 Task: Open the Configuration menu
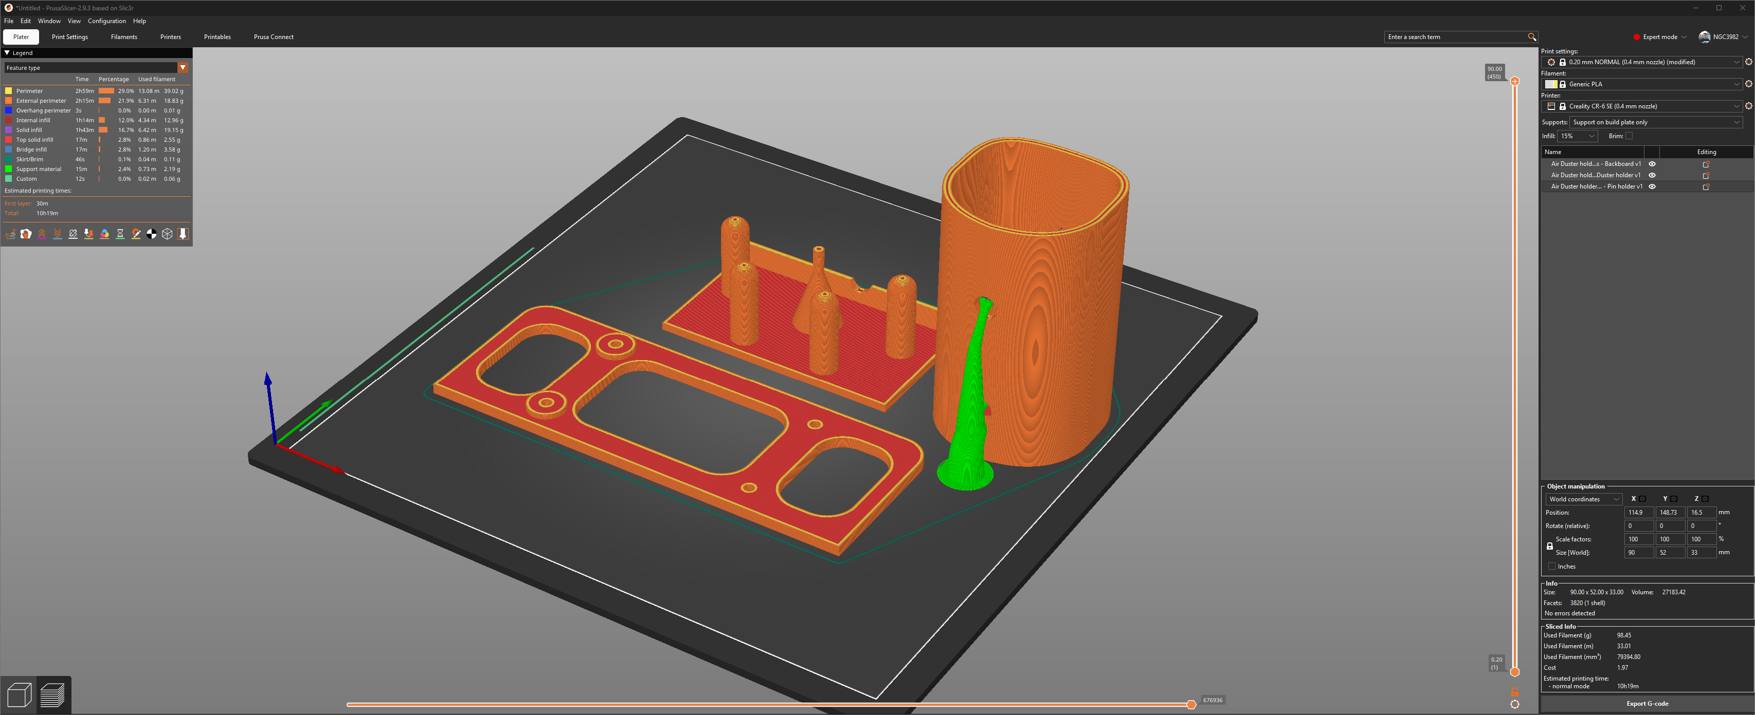coord(106,21)
